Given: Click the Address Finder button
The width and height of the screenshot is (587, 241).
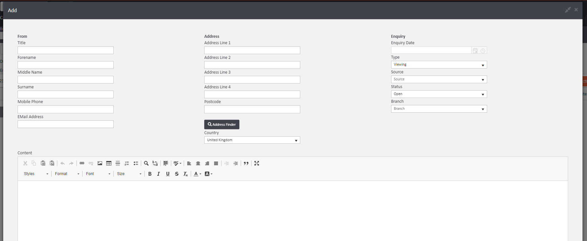Looking at the screenshot, I should pyautogui.click(x=222, y=125).
